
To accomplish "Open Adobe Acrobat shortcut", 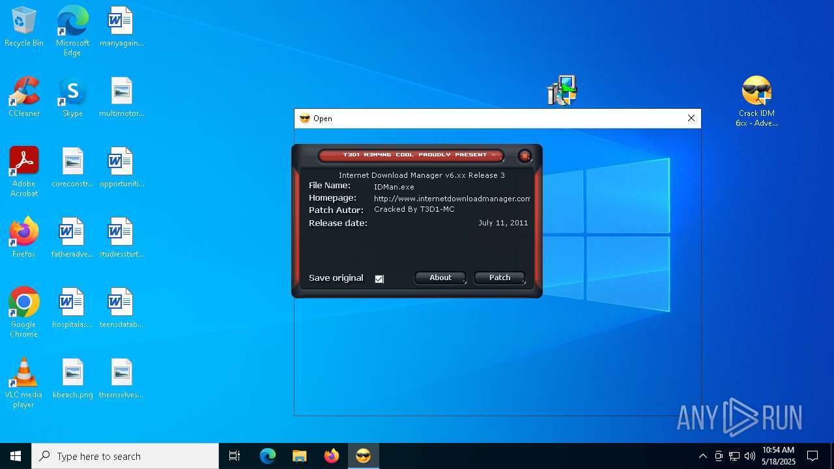I will pyautogui.click(x=24, y=172).
